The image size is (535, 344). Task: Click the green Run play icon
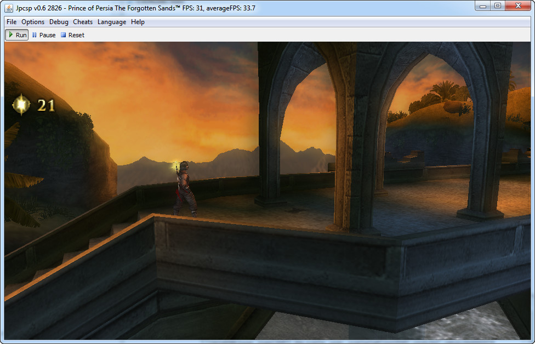coord(11,35)
